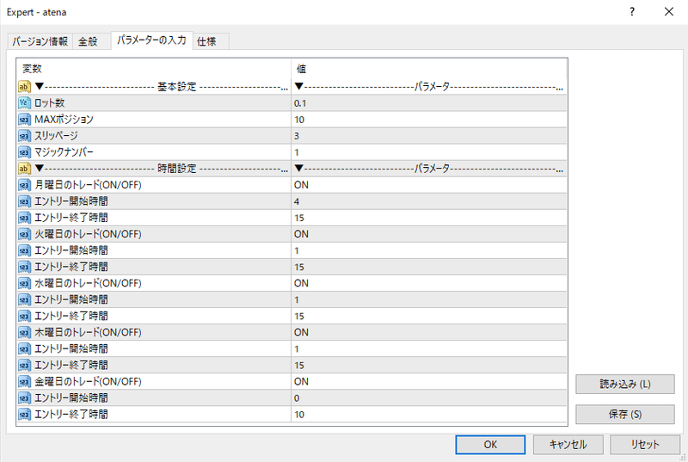Select エントリー終了時間 label under 金曜日のトレード
This screenshot has width=688, height=462.
[x=71, y=414]
